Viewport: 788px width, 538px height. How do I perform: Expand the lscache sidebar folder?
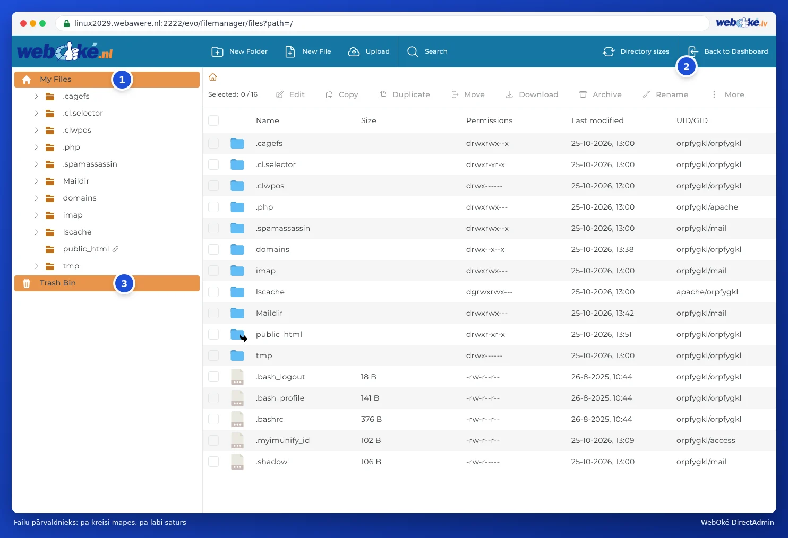pos(36,232)
